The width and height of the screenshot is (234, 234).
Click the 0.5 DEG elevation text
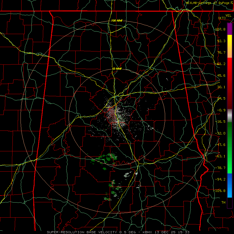tap(127, 232)
